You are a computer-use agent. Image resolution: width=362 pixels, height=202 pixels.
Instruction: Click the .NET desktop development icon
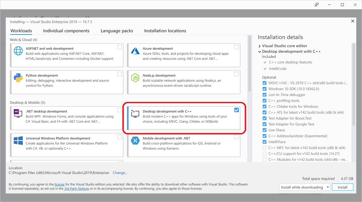pyautogui.click(x=18, y=114)
